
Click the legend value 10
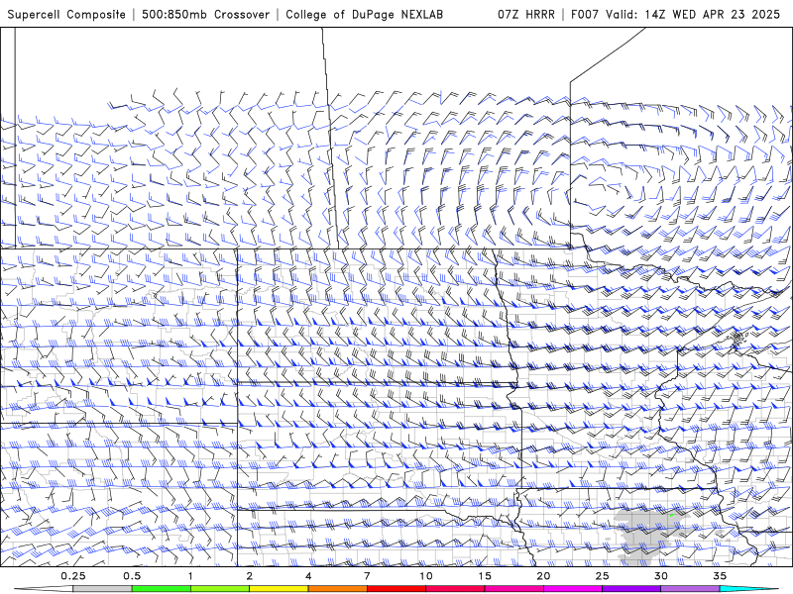click(426, 576)
